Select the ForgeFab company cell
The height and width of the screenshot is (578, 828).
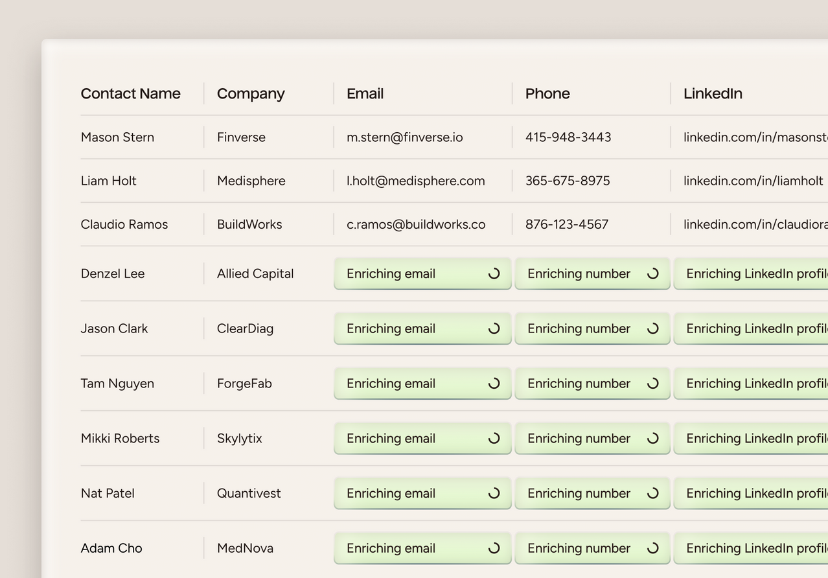point(244,384)
